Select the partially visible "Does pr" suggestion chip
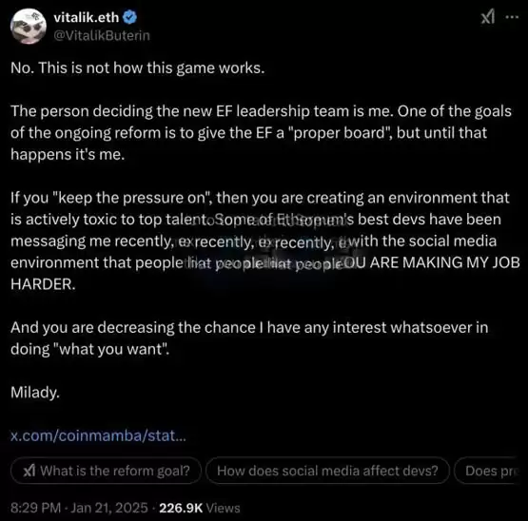Screen dimensions: 528x521 click(x=486, y=471)
